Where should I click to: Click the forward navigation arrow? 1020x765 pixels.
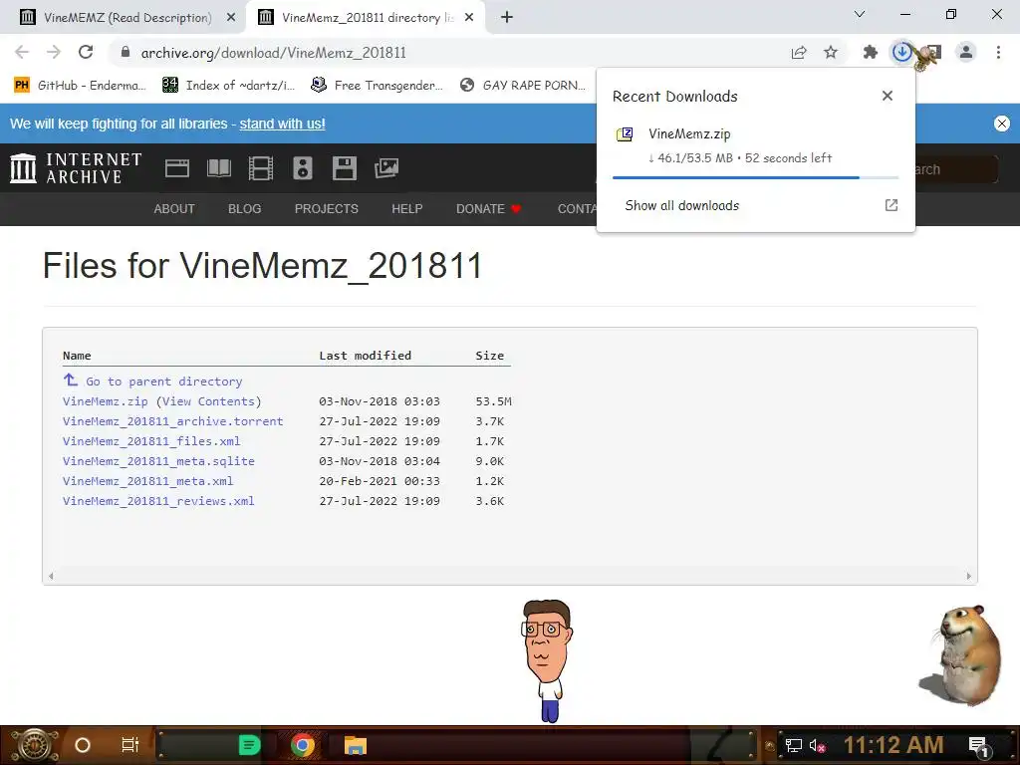point(54,52)
